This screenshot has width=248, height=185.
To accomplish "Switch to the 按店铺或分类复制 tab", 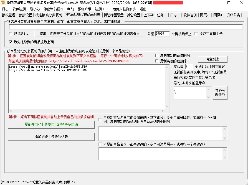I will pyautogui.click(x=49, y=15).
